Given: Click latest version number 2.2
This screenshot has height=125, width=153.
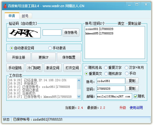Looking at the screenshot, I should pyautogui.click(x=102, y=108).
